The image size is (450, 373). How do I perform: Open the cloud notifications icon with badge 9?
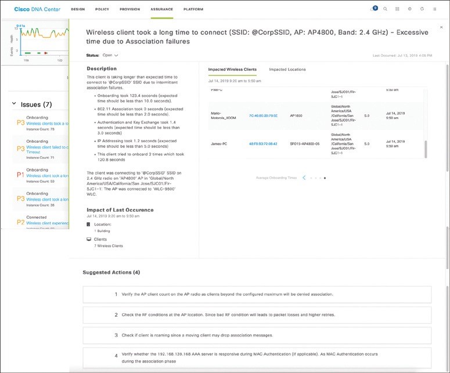pyautogui.click(x=374, y=9)
